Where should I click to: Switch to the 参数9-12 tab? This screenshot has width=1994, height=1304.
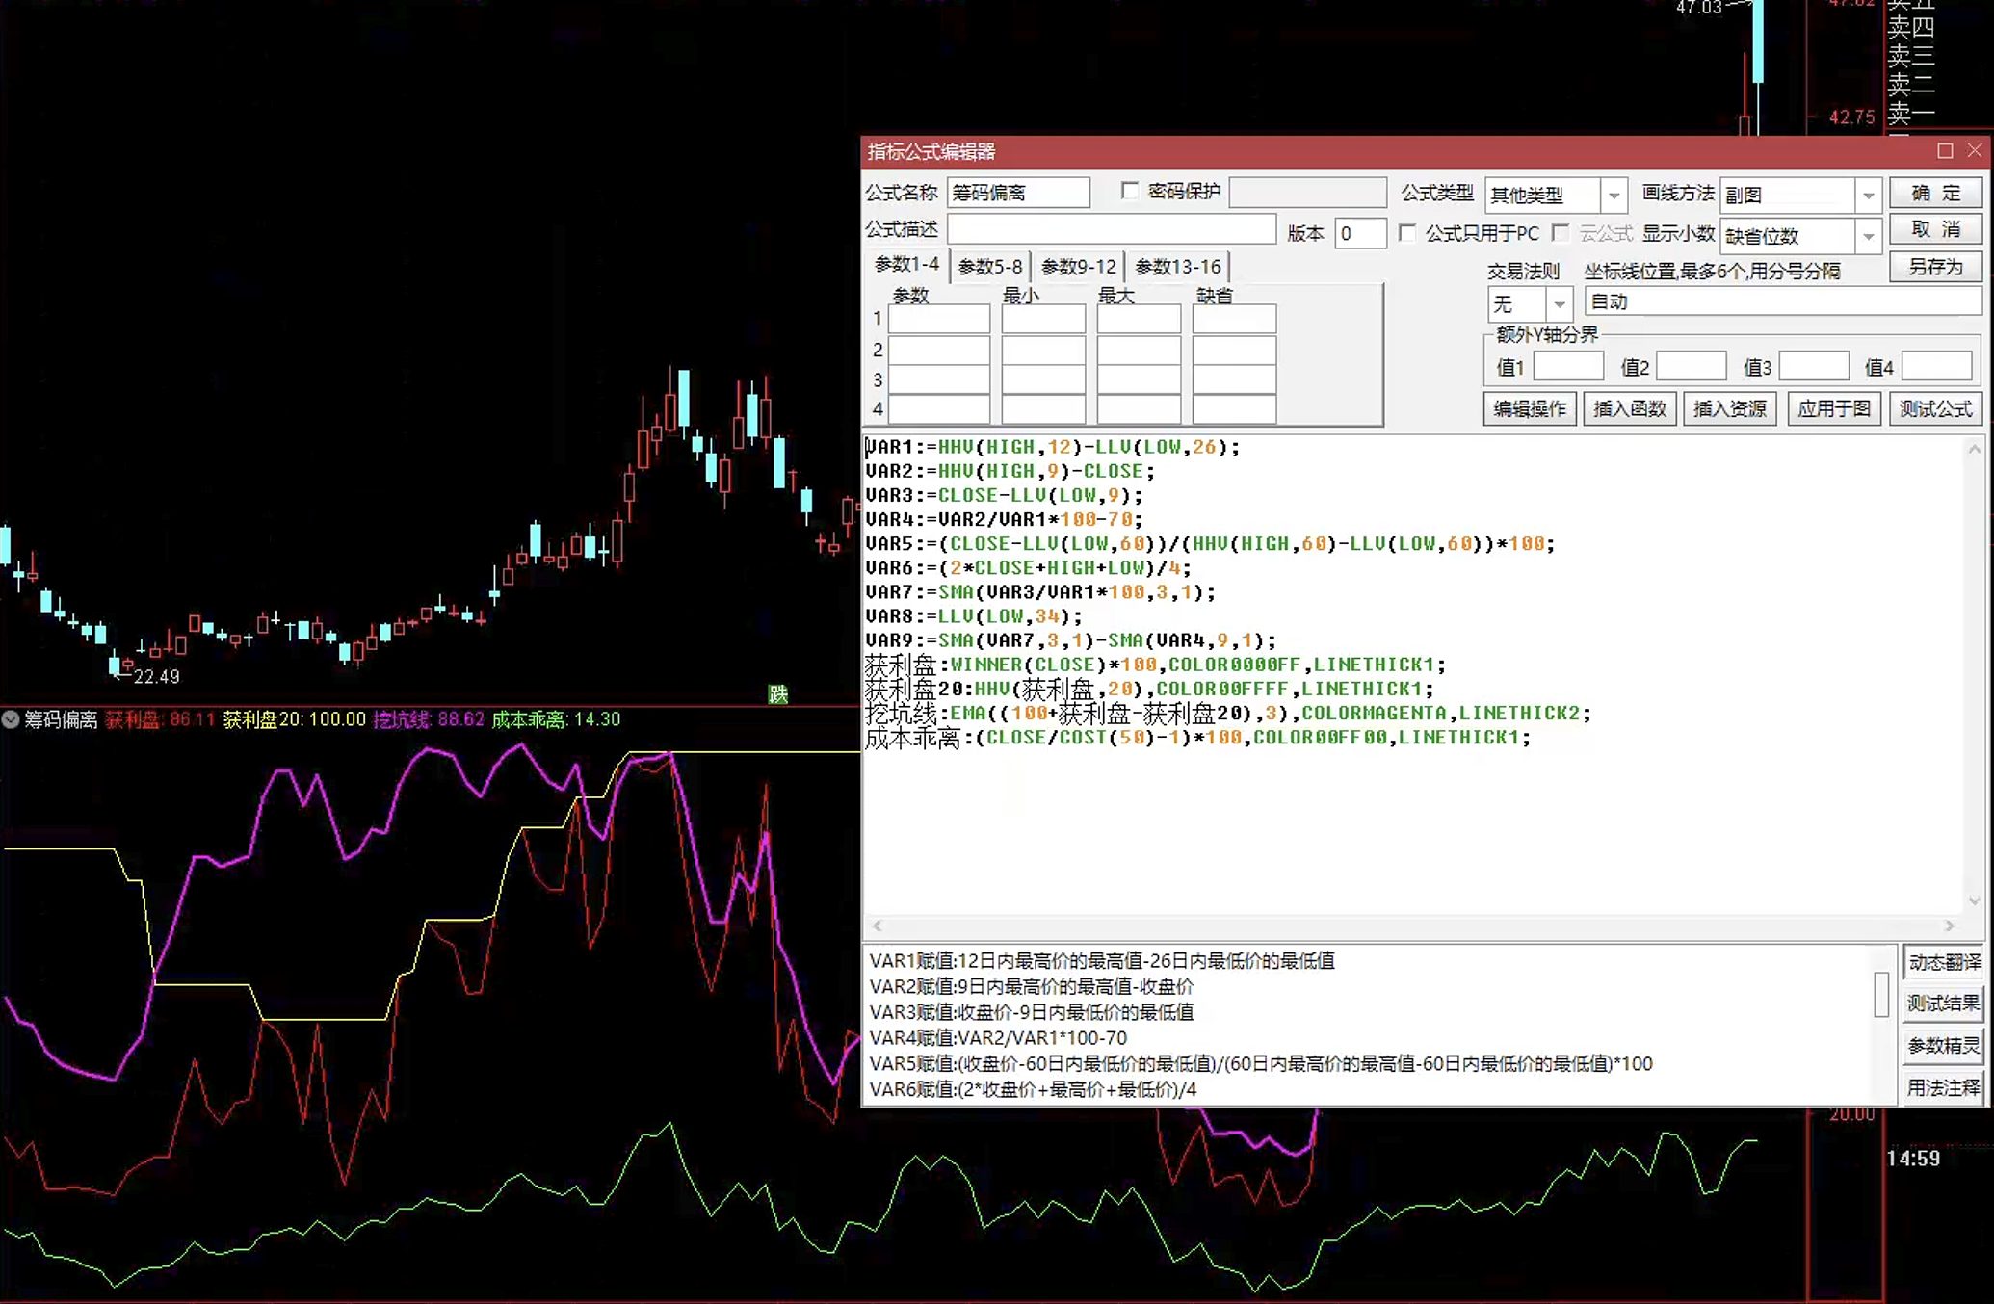1079,267
